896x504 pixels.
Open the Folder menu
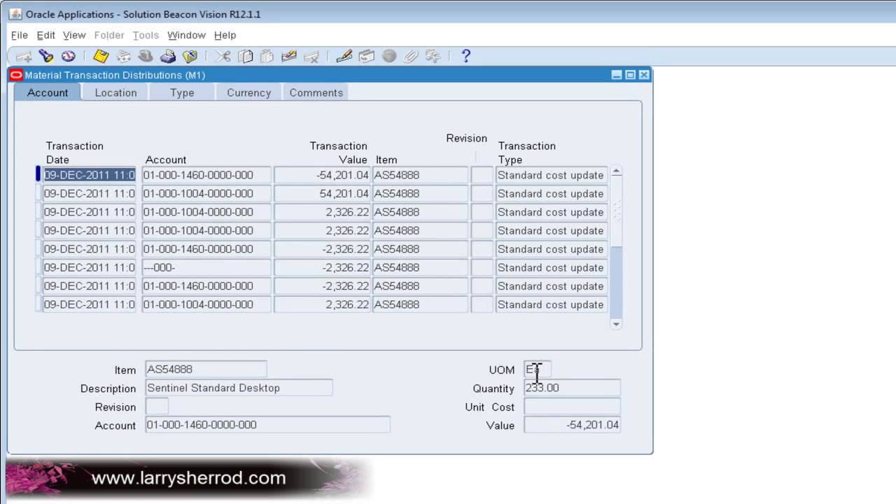109,35
